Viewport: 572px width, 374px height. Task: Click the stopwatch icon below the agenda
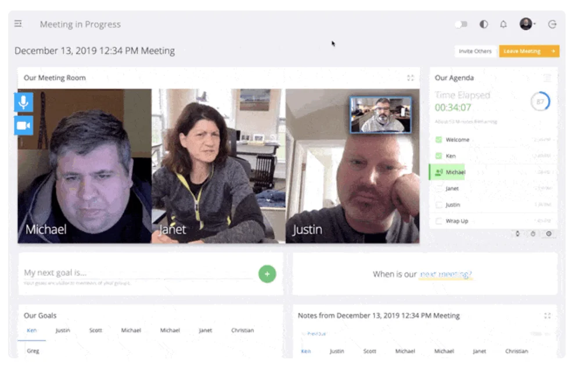click(x=533, y=234)
